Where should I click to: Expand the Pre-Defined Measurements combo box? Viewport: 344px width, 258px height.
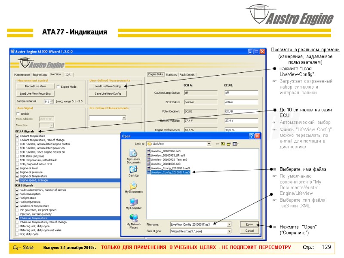[x=124, y=118]
